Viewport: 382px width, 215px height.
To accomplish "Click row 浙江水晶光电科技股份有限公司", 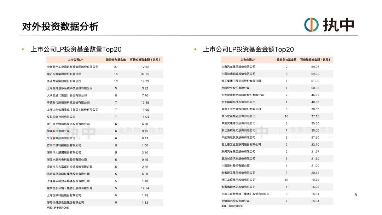I will click(x=105, y=159).
